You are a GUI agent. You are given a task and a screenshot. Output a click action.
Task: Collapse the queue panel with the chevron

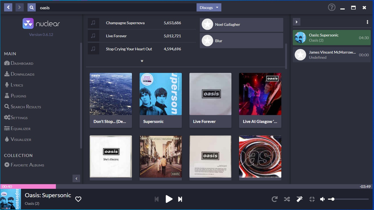[297, 22]
